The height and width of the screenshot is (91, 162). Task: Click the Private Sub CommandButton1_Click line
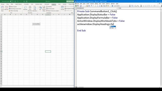(97, 11)
